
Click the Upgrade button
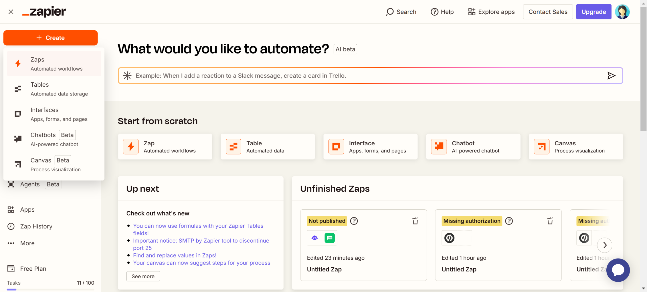(594, 12)
